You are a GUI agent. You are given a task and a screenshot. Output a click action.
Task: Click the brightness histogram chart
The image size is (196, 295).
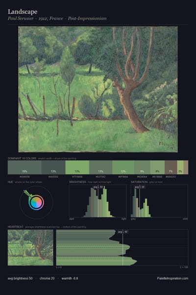[x=98, y=201]
